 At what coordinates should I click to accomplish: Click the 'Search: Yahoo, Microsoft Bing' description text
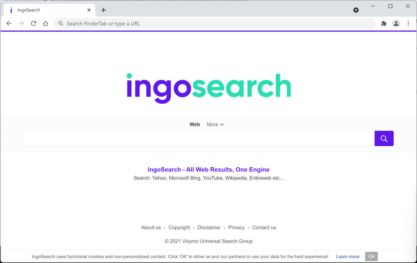point(208,178)
